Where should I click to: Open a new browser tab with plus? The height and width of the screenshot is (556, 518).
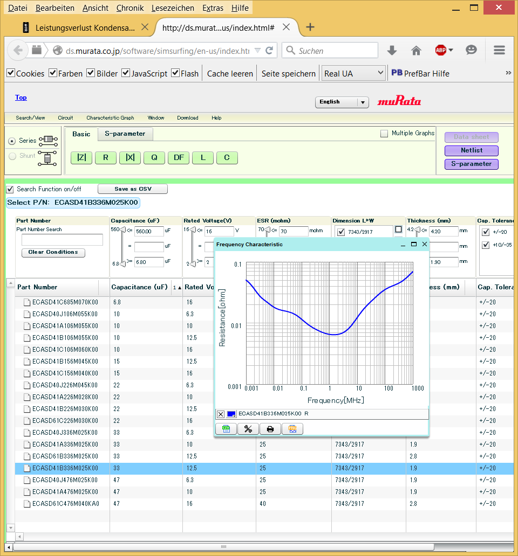(310, 27)
